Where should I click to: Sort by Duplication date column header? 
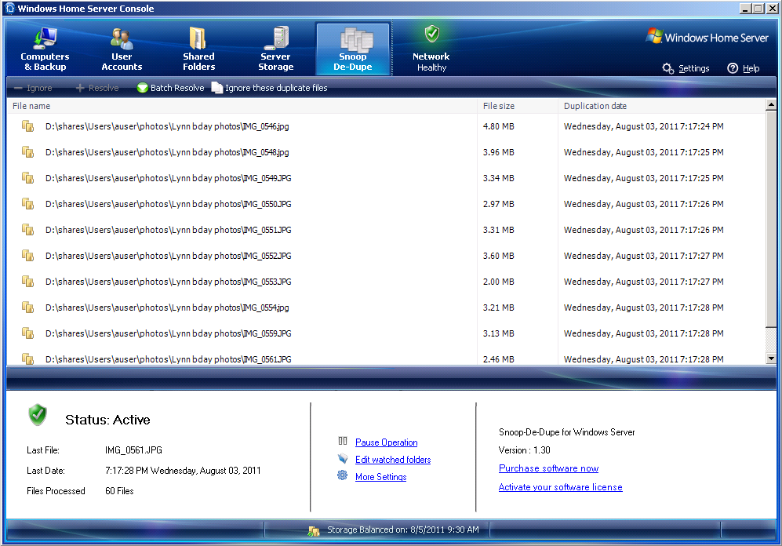tap(660, 106)
